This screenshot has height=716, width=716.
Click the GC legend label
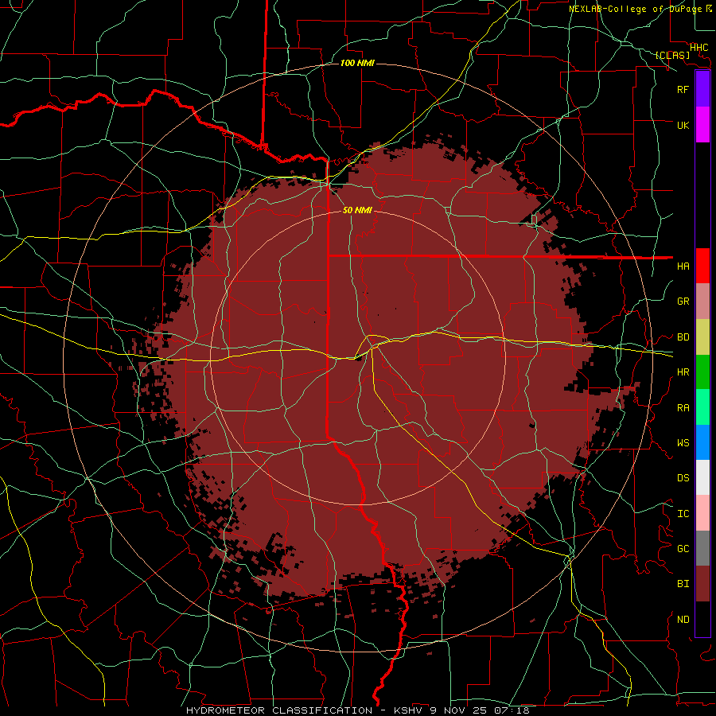coord(683,548)
